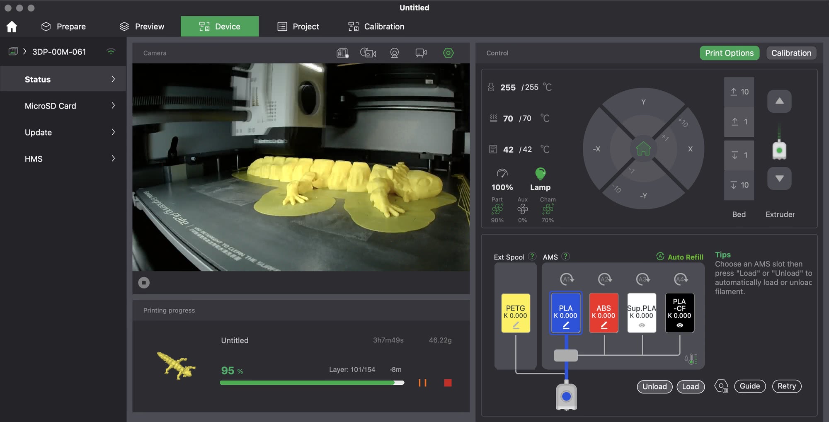This screenshot has width=829, height=422.
Task: Move bed up by 10
Action: pyautogui.click(x=739, y=92)
